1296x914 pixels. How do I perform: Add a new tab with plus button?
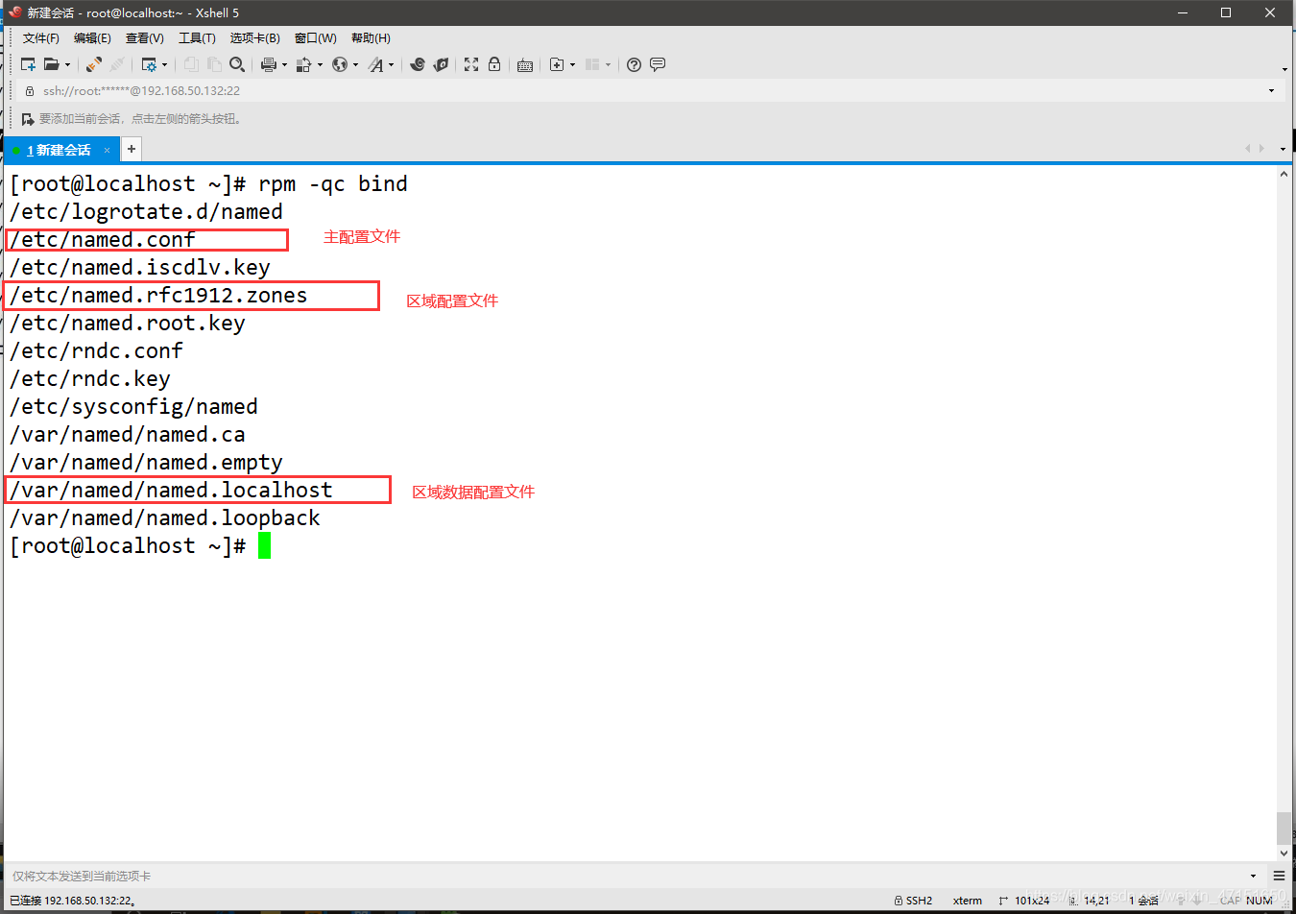[132, 149]
